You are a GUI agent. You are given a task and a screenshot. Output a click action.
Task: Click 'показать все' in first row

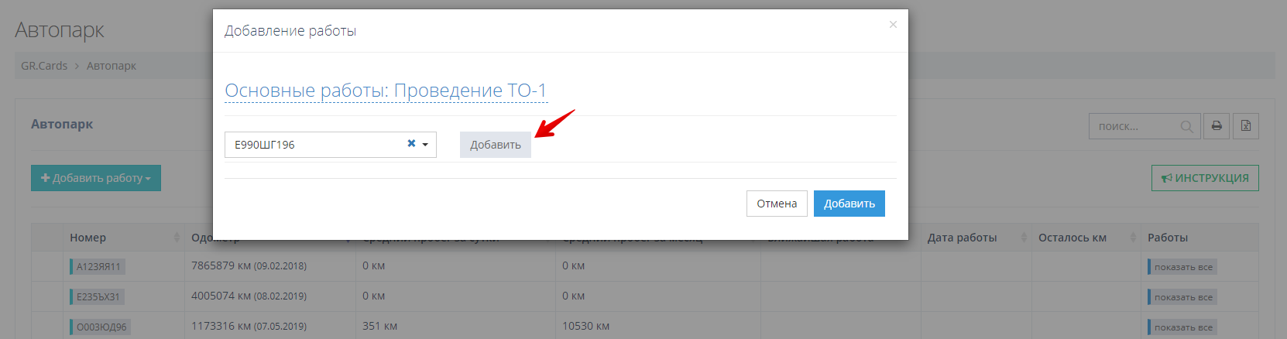1182,267
